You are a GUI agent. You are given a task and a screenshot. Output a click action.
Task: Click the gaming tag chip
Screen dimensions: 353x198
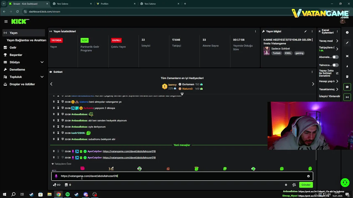point(299,53)
